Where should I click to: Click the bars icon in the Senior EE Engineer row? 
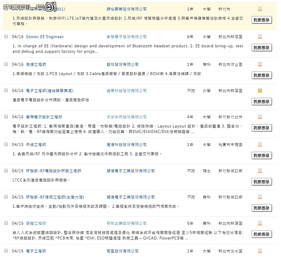(x=260, y=37)
